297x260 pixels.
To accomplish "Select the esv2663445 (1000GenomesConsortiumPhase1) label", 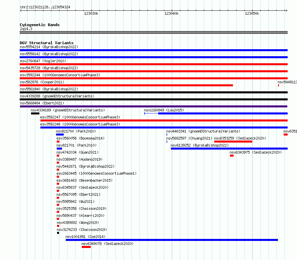I will pos(96,173).
